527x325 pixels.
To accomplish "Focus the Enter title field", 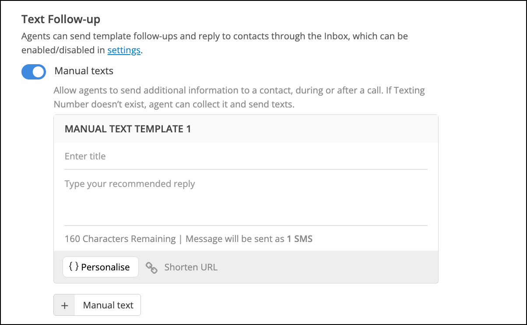I will coord(246,156).
